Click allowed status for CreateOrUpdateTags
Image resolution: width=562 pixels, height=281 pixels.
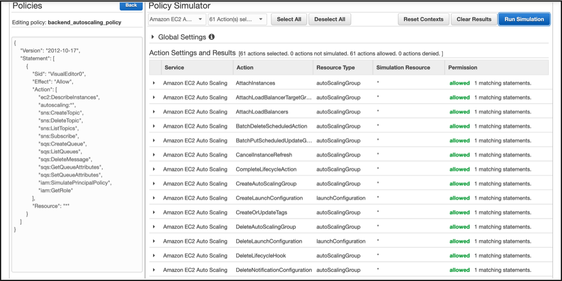point(460,212)
